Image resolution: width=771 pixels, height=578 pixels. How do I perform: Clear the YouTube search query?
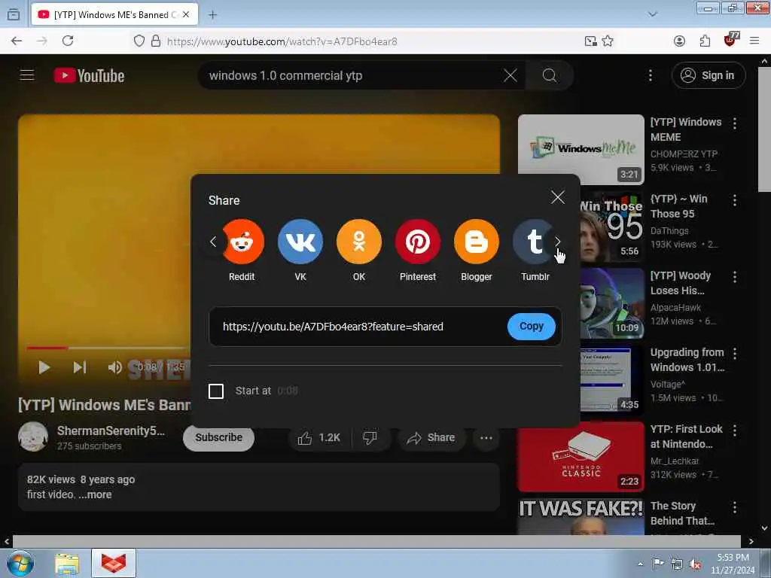510,75
